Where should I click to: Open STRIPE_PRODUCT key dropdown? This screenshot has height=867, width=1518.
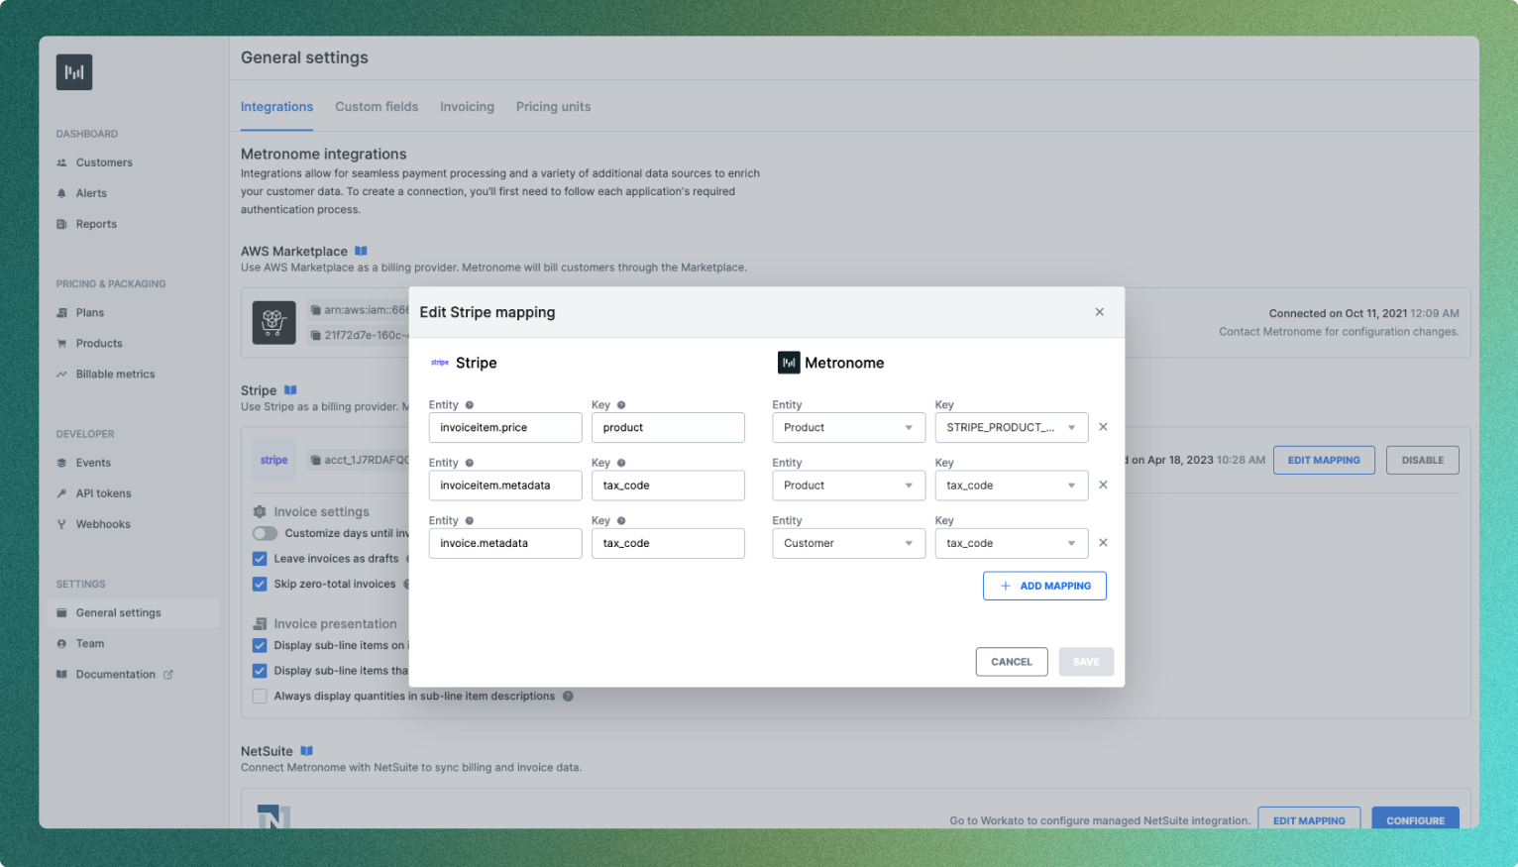tap(1012, 428)
